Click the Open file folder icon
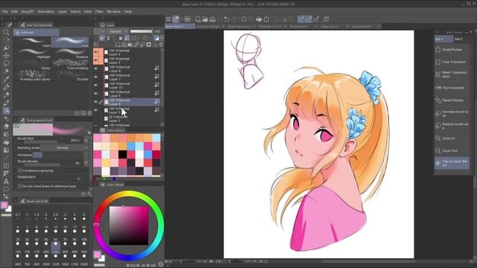Viewport: 477px width, 268px height. coord(206,19)
